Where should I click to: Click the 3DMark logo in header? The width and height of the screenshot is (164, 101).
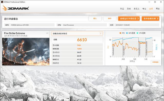[16, 8]
